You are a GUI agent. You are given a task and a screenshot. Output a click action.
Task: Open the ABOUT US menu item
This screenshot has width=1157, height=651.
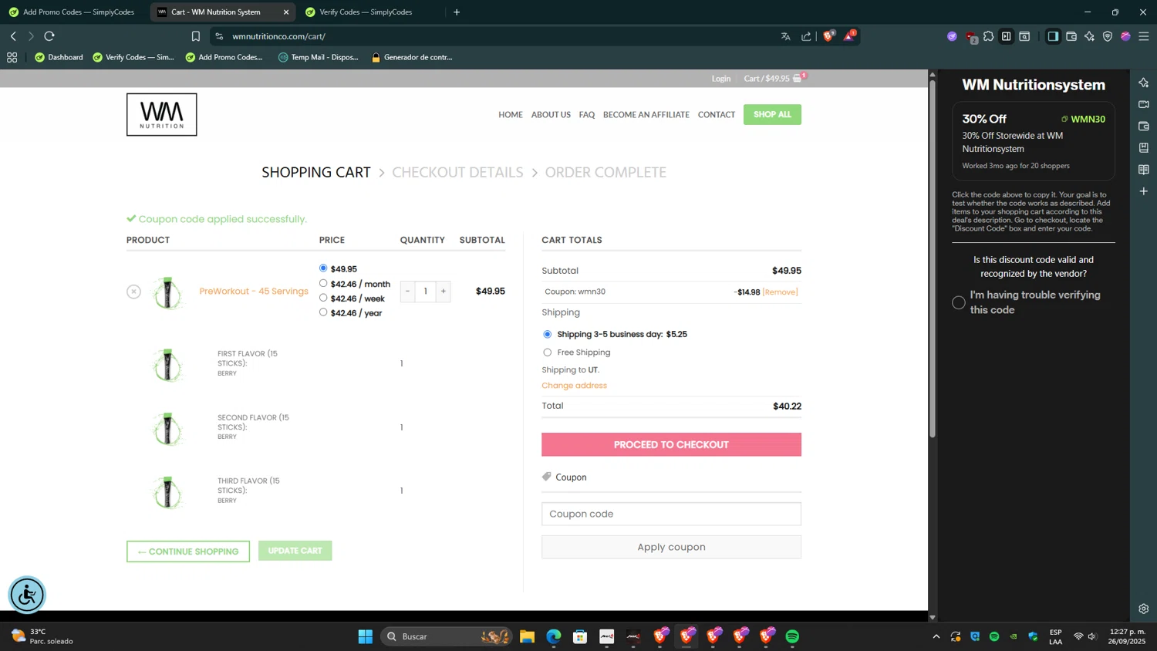[551, 115]
